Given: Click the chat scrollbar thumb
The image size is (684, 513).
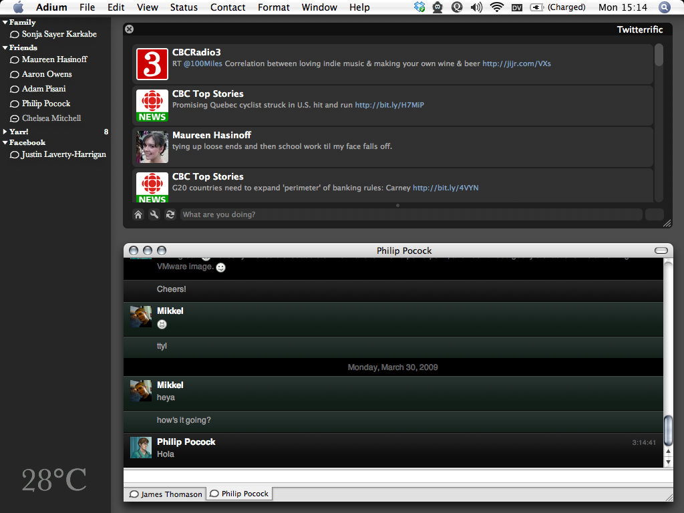Looking at the screenshot, I should 668,430.
